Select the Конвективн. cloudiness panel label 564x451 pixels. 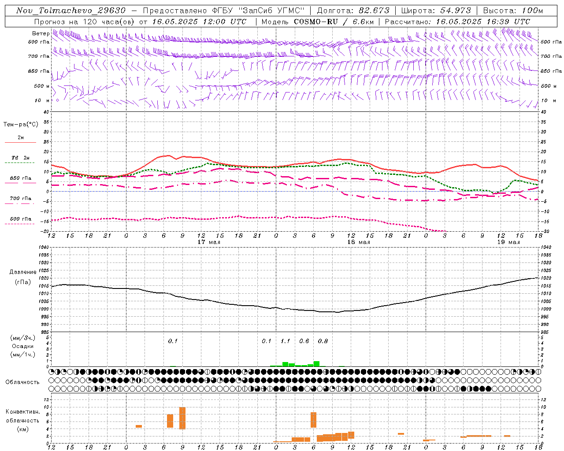[23, 412]
